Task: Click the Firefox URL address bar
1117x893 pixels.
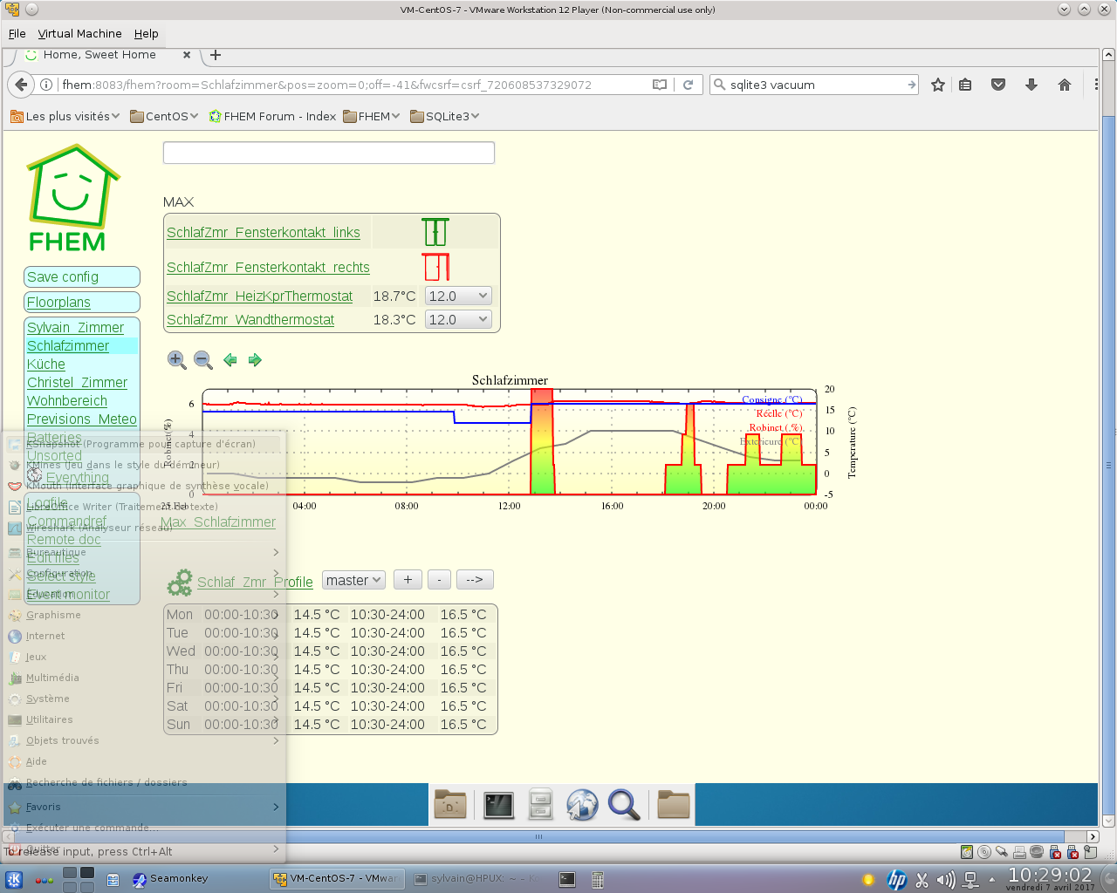Action: pos(353,85)
